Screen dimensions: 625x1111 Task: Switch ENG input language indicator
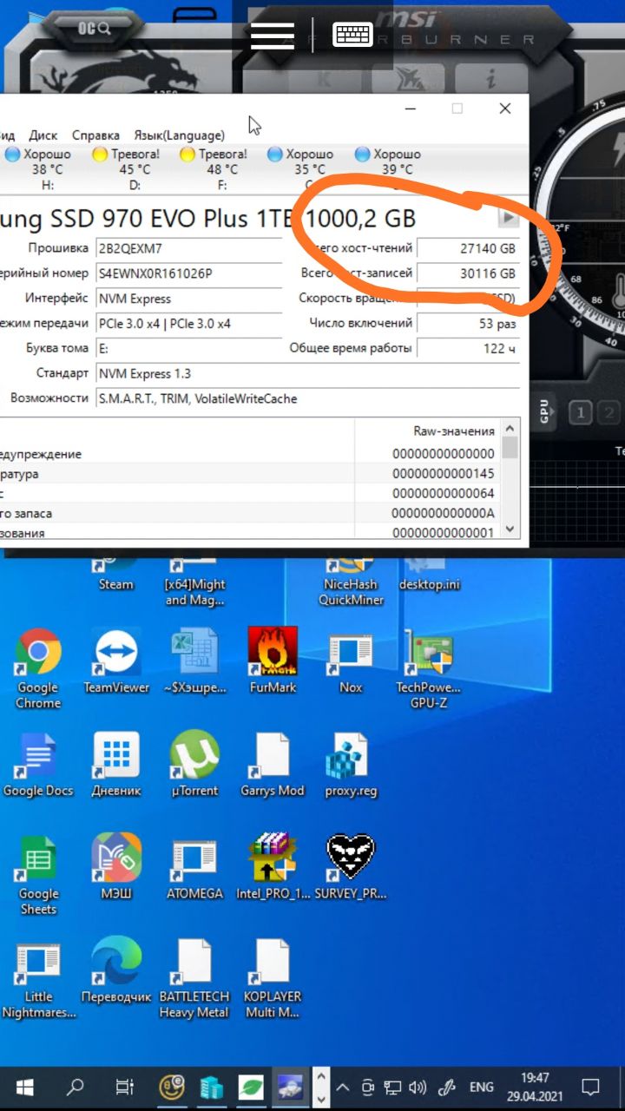point(482,1086)
